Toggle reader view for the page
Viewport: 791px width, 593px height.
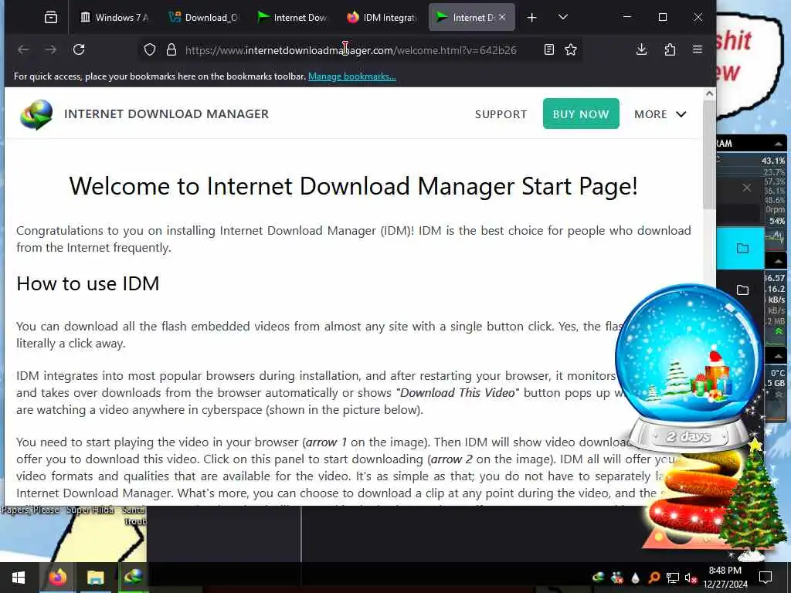549,49
